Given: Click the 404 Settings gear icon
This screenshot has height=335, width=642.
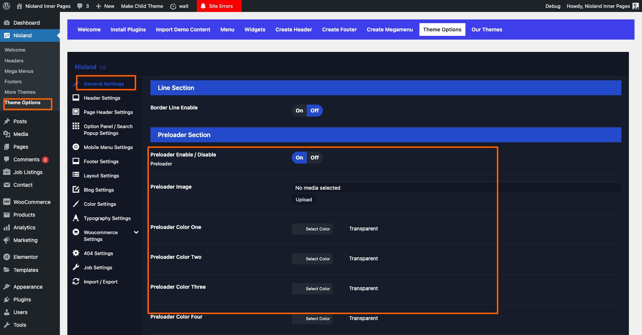Looking at the screenshot, I should [76, 253].
